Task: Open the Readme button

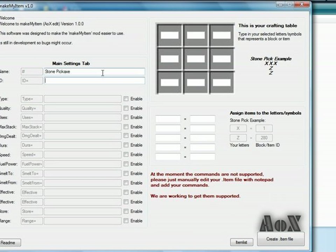Action: pos(10,243)
